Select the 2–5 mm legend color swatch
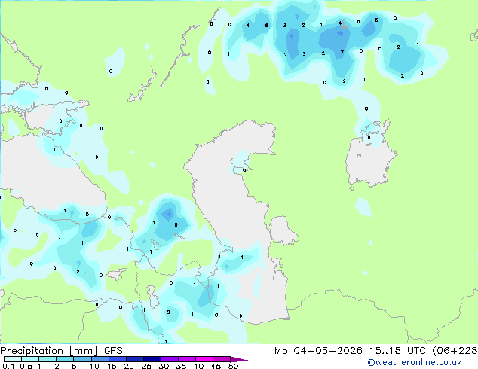The height and width of the screenshot is (369, 478). [x=65, y=359]
